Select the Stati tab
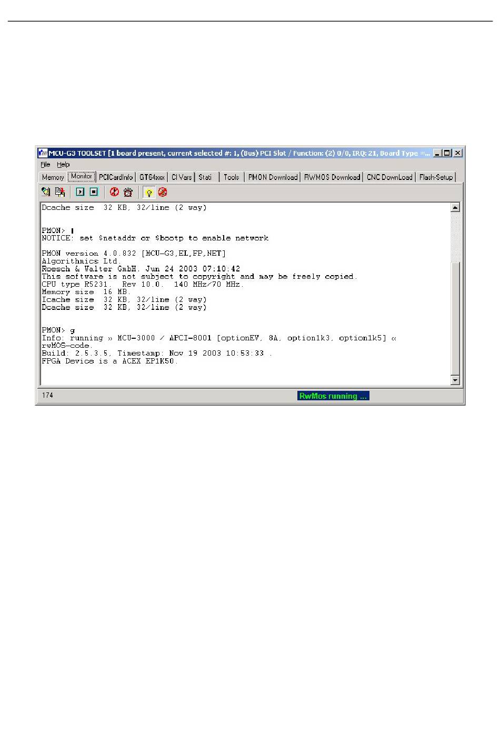Viewport: 500px width, 747px height. pos(205,177)
